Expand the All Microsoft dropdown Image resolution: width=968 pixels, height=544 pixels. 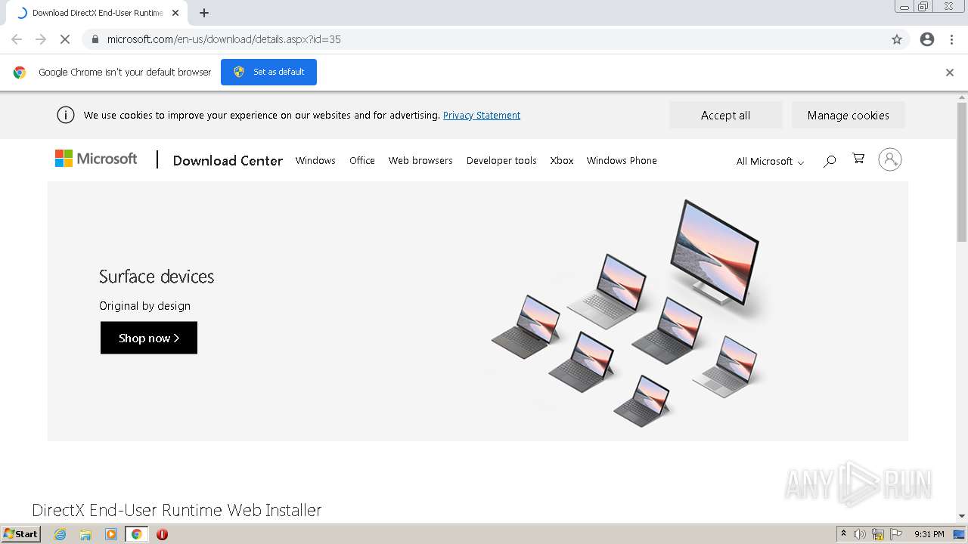point(771,161)
